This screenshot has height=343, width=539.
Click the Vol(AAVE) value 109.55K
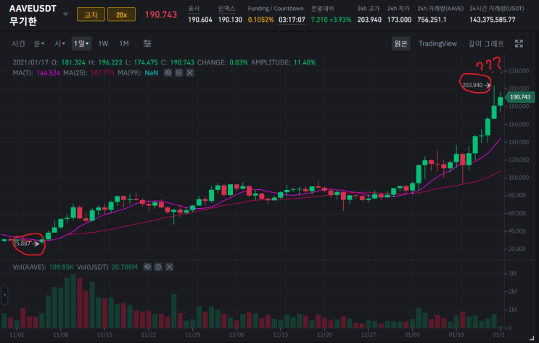tap(62, 267)
